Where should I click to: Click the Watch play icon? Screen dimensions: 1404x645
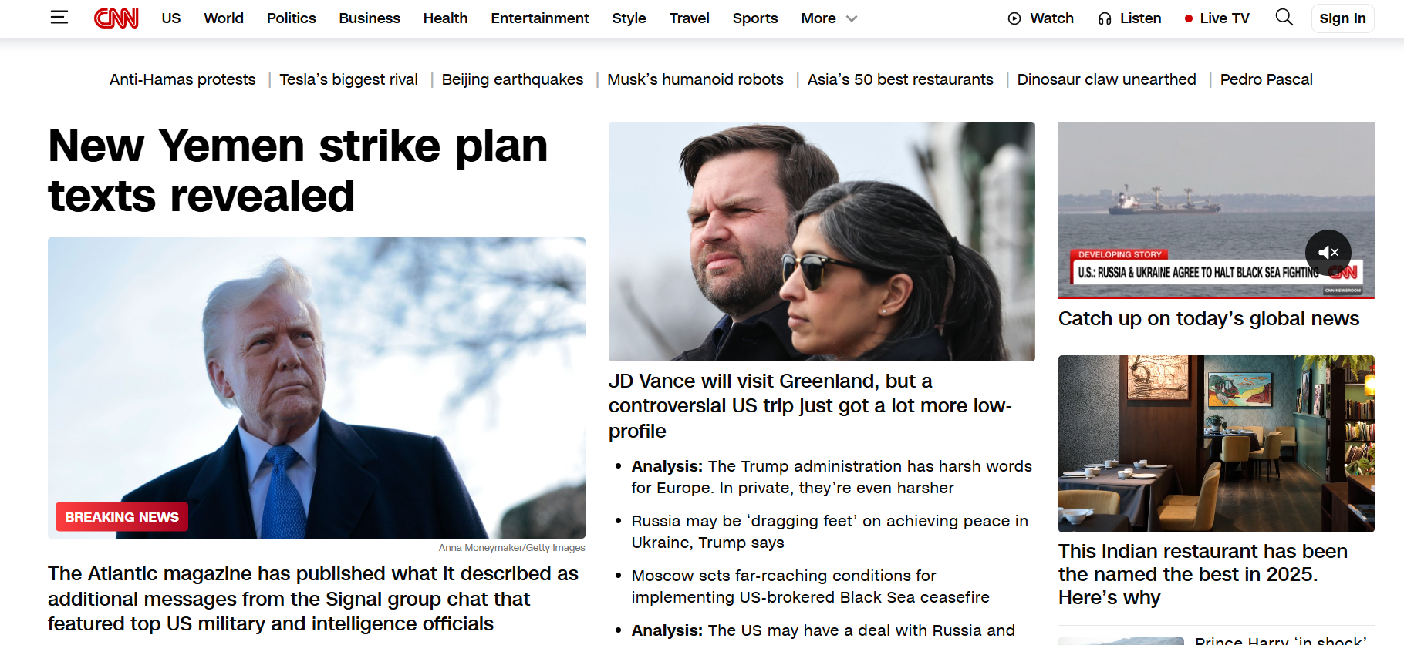point(1014,18)
